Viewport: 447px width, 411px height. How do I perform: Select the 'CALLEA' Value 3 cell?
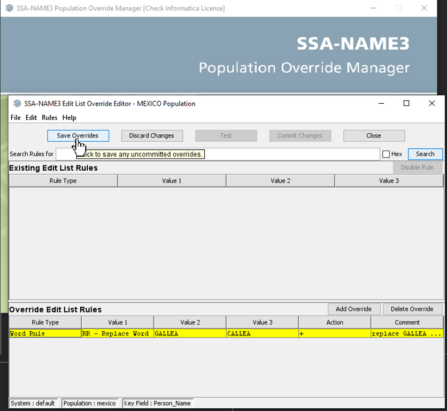[263, 333]
